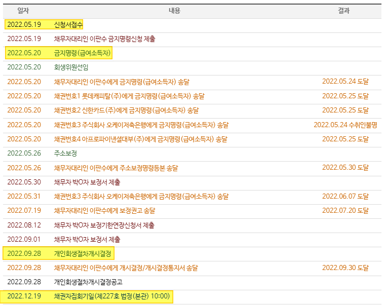Screen dimensions: 385x306
Task: Click the '2022.09.01' date cell
Action: coord(24,240)
